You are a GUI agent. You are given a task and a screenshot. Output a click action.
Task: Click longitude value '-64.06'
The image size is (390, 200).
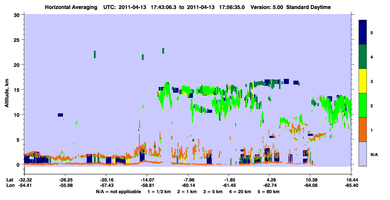[310, 185]
